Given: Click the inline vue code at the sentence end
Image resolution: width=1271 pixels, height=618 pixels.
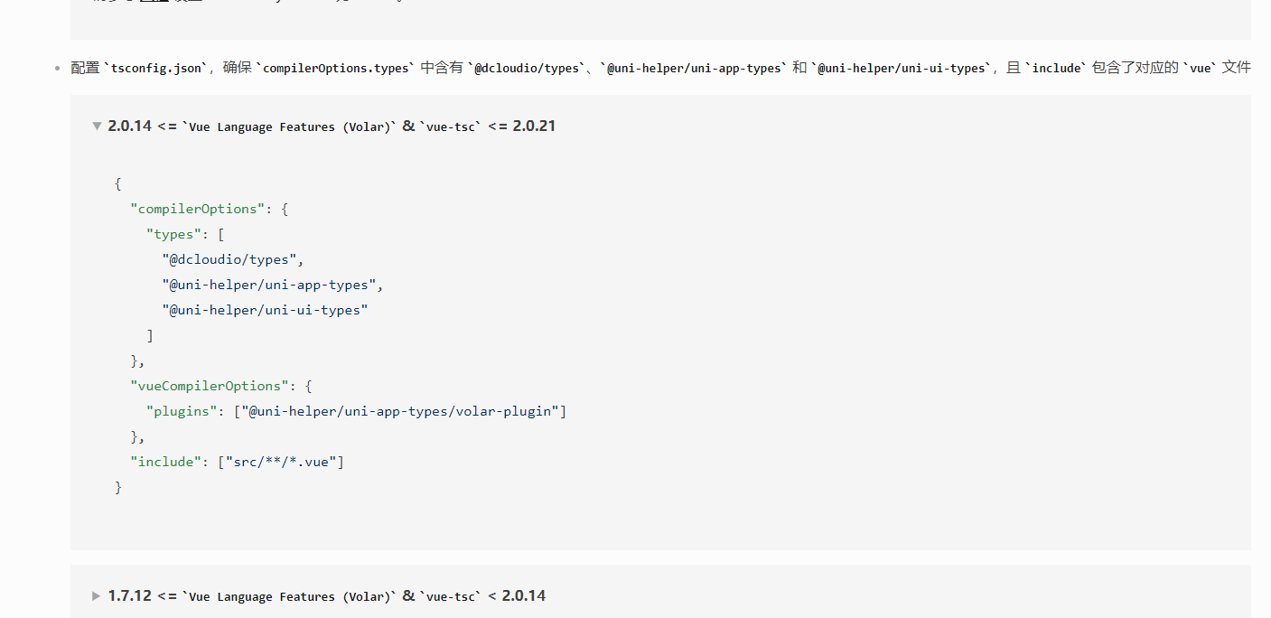Looking at the screenshot, I should pos(1201,69).
